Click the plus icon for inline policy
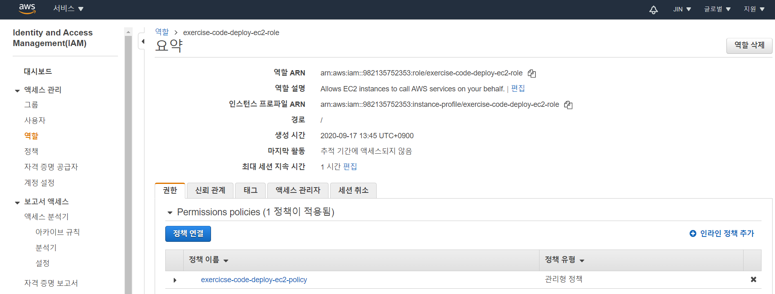This screenshot has height=294, width=775. [x=693, y=233]
